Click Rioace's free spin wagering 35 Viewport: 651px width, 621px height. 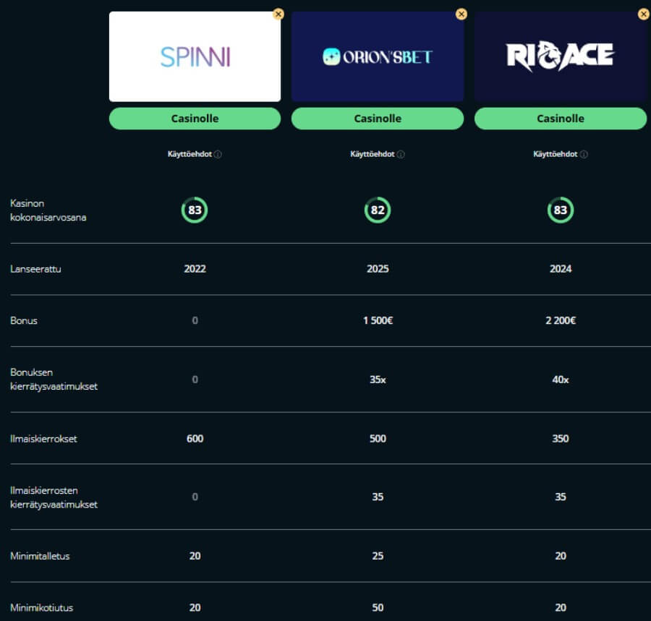561,497
